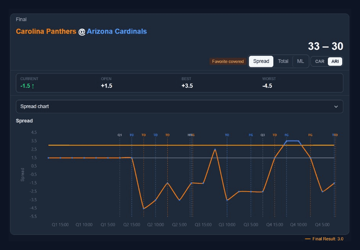Select the OPEN +1.5 value
The width and height of the screenshot is (360, 250).
click(106, 86)
